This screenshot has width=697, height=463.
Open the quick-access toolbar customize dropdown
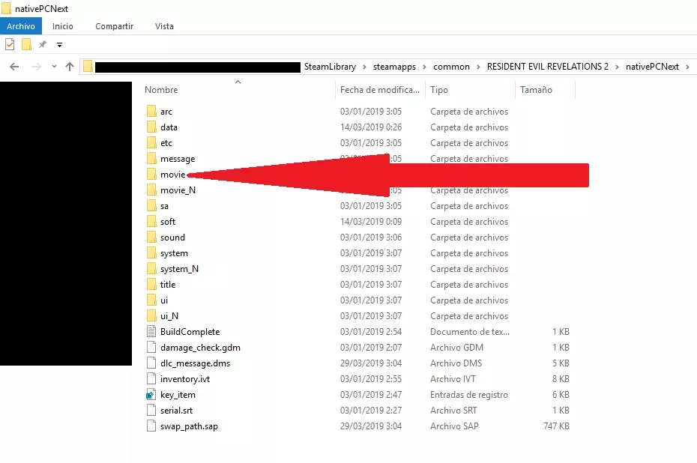(x=59, y=44)
